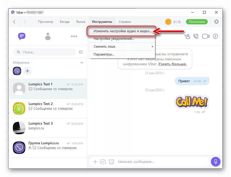Viewport: 231px width, 177px height.
Task: Go forward with the right arrow
Action: (25, 22)
